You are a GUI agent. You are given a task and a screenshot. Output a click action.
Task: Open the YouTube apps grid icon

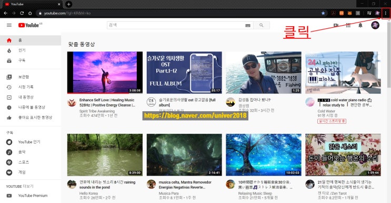coord(348,25)
